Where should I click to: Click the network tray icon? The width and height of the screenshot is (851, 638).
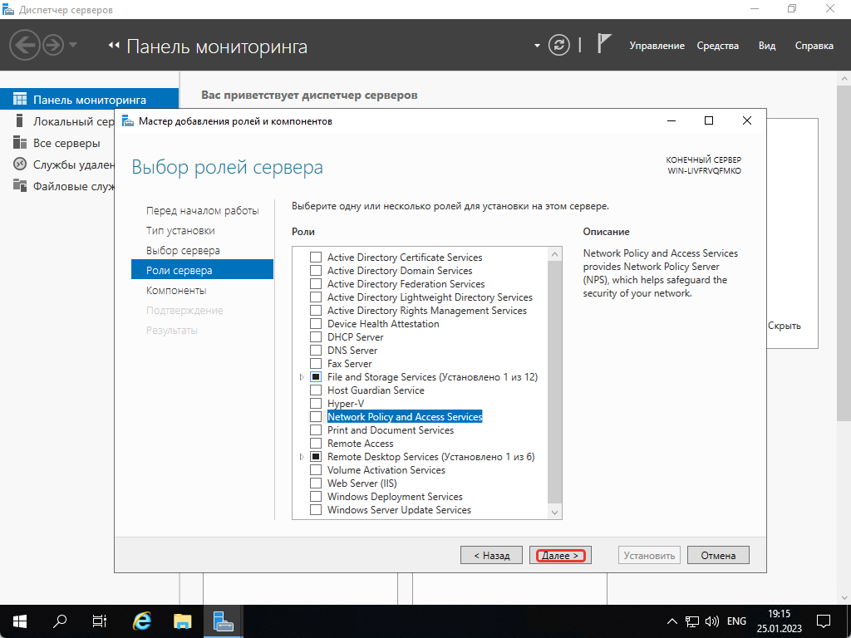click(x=691, y=621)
